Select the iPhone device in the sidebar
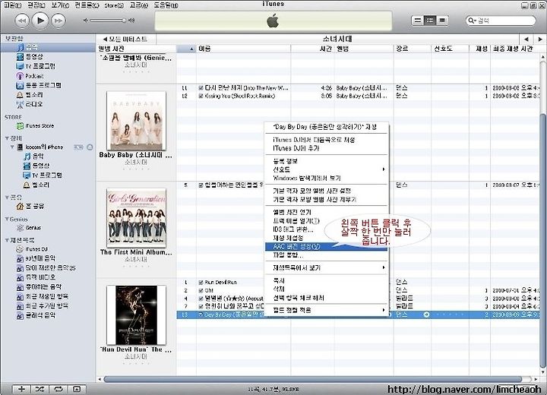Screen dimensions: 547x395 coord(44,147)
